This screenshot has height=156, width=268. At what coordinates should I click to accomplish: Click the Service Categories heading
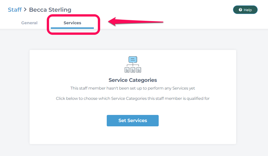click(x=133, y=80)
